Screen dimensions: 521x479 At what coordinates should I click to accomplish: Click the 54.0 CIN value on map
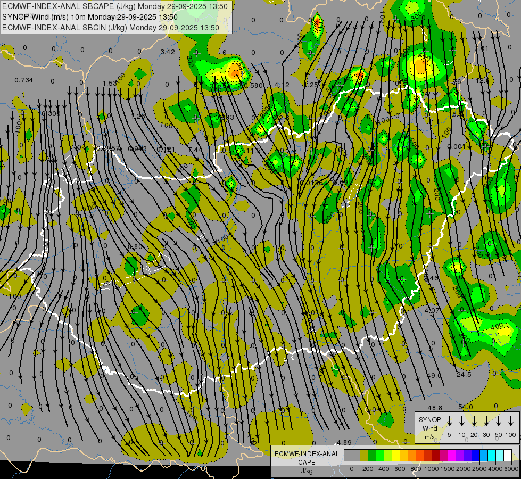click(x=465, y=407)
